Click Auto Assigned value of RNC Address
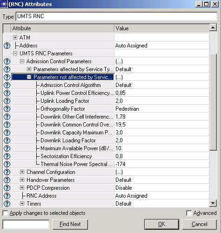 (131, 196)
